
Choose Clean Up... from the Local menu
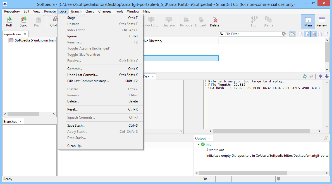tap(101, 146)
